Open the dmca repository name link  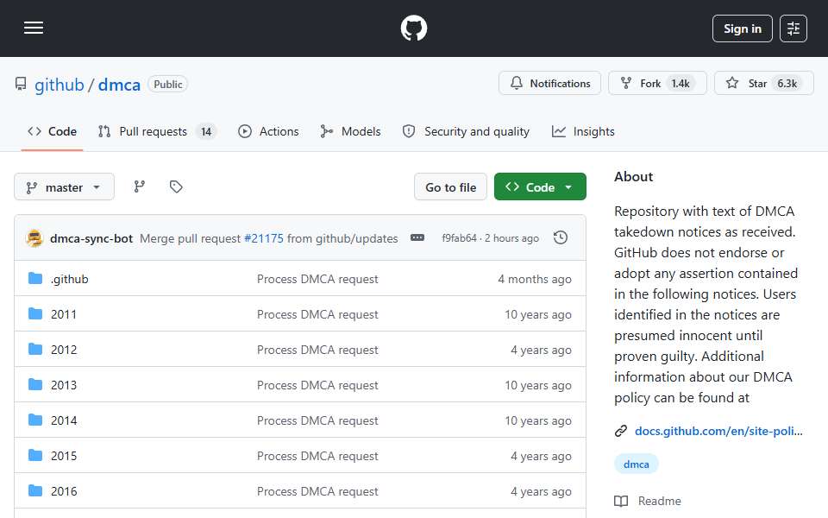(119, 85)
